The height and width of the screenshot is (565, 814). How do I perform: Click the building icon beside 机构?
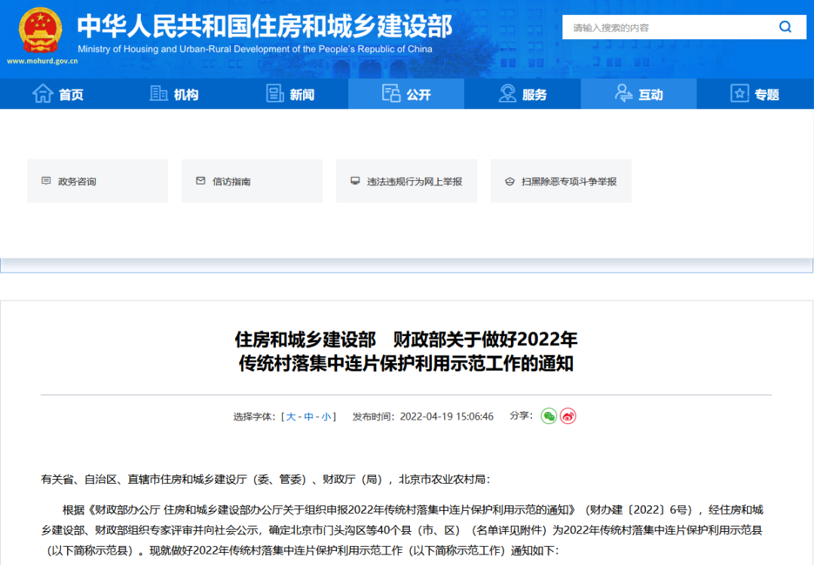[x=158, y=94]
